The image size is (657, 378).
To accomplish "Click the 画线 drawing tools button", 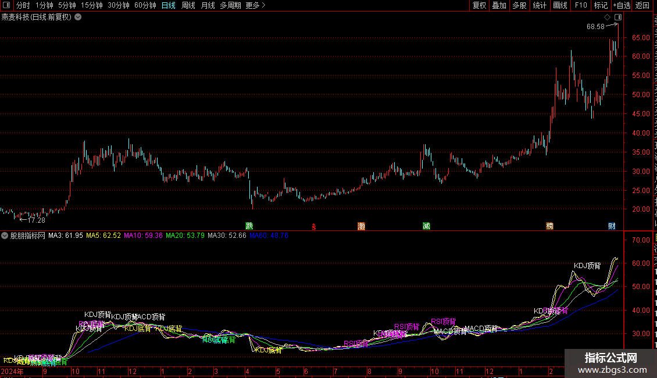I will click(560, 5).
